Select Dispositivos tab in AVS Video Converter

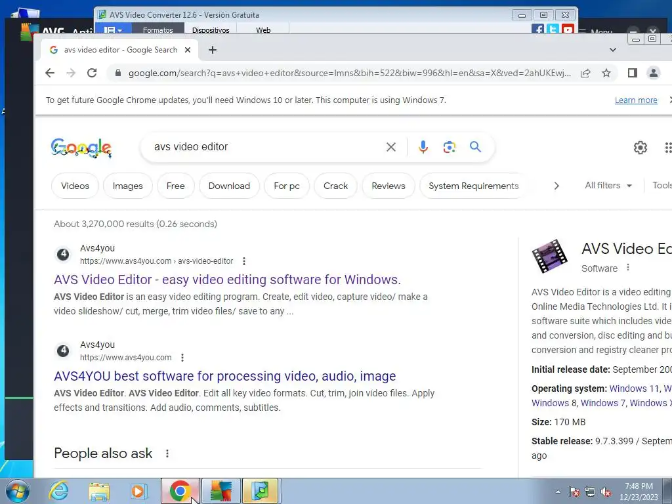(x=211, y=29)
